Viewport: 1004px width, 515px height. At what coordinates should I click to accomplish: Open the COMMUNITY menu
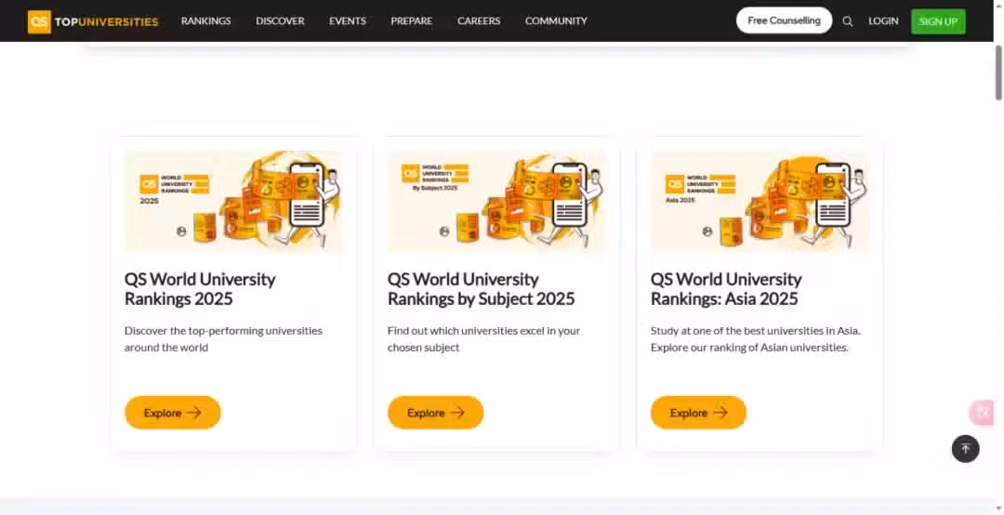(556, 21)
